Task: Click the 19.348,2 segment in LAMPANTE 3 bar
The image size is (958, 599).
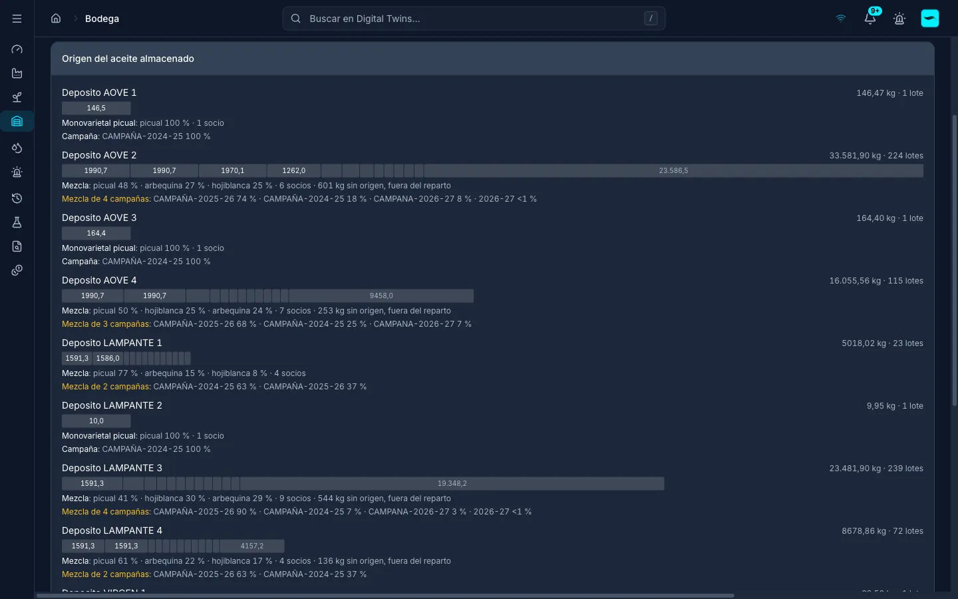Action: pos(452,483)
